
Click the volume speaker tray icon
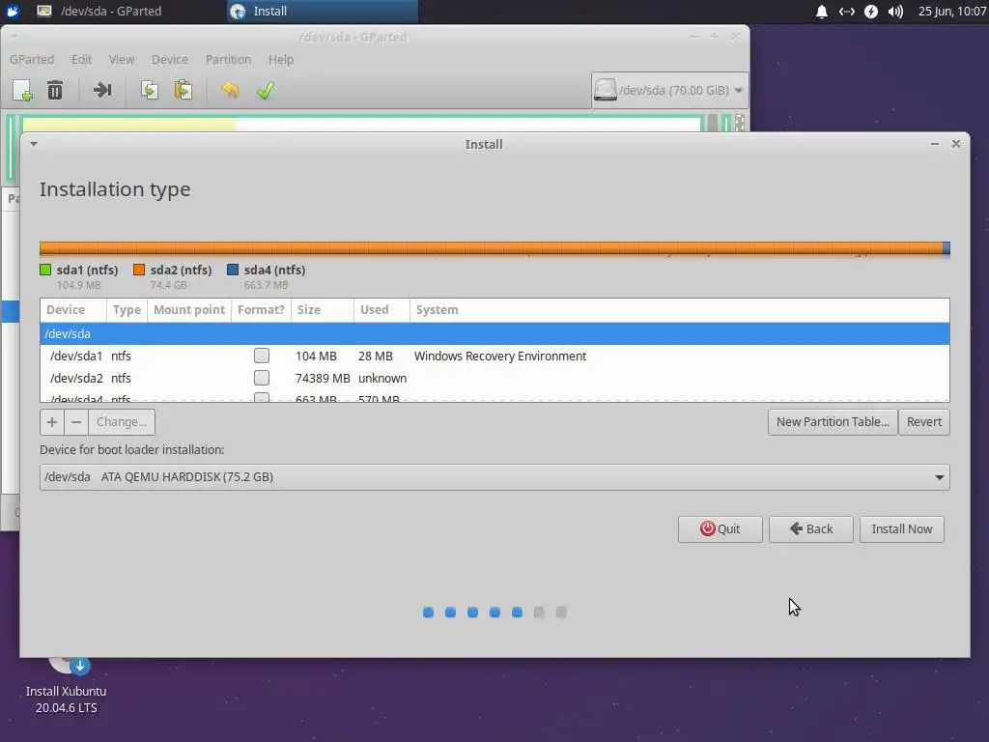click(895, 12)
